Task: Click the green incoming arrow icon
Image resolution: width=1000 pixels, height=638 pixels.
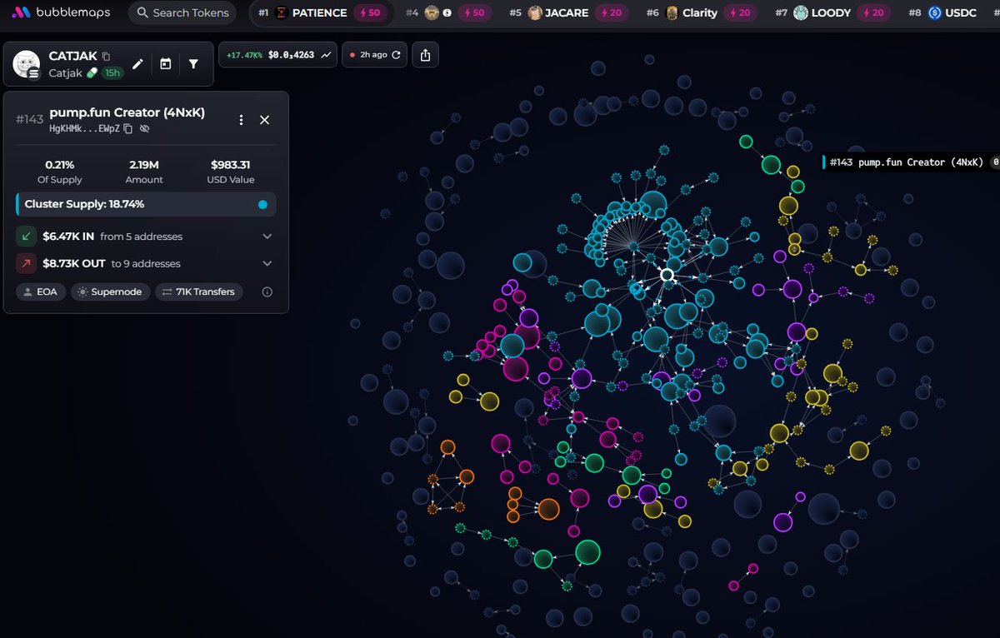Action: pyautogui.click(x=26, y=237)
